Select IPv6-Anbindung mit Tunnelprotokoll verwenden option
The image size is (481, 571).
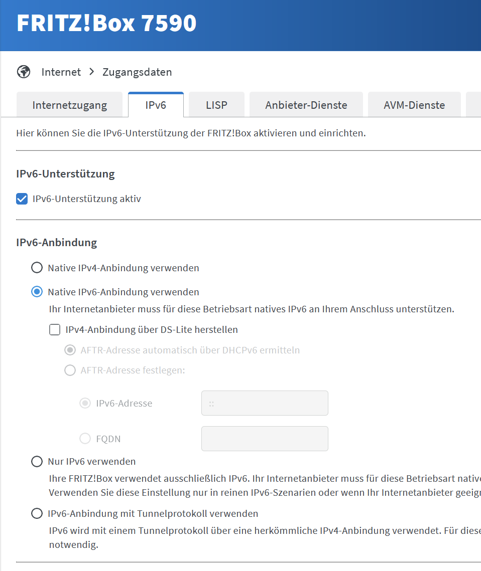point(37,513)
